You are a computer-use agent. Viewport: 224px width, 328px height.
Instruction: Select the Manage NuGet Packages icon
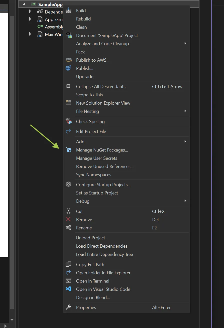[68, 150]
